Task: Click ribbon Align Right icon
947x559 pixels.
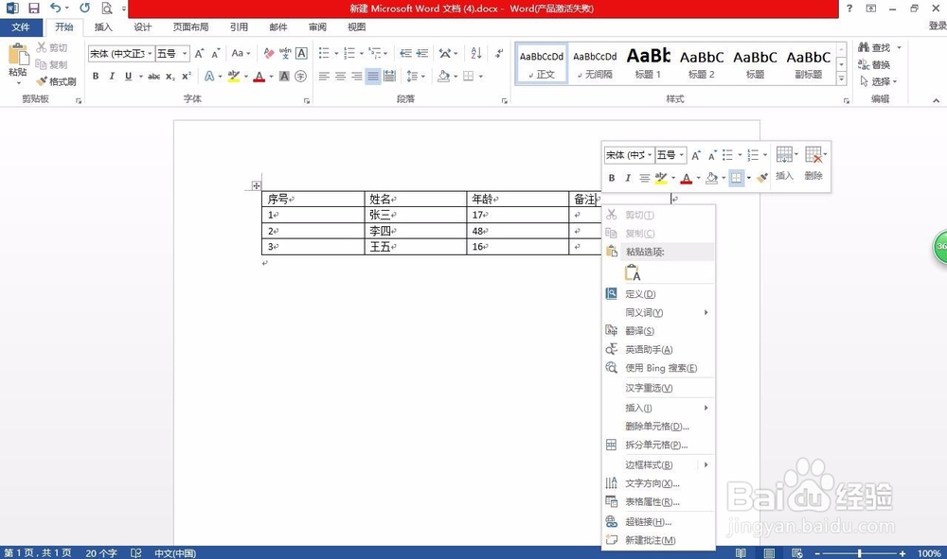Action: [x=357, y=77]
